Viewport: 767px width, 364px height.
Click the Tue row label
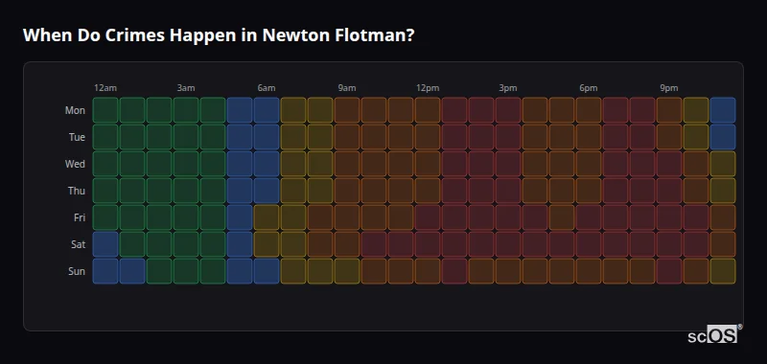click(77, 137)
